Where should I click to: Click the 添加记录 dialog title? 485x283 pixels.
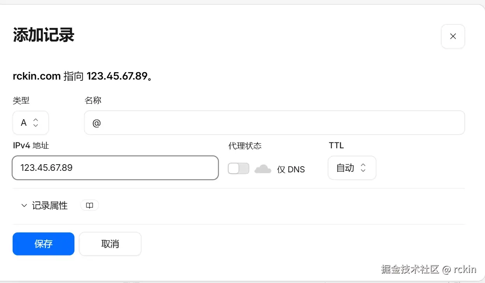coord(44,35)
